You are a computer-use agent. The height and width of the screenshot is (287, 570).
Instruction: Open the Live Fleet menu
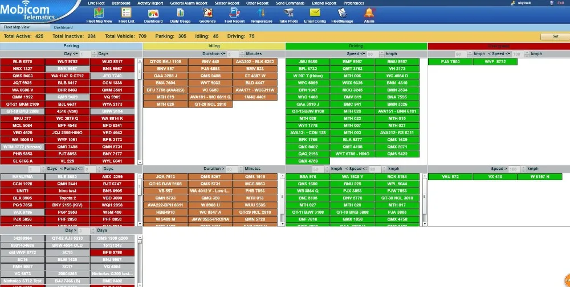pyautogui.click(x=96, y=3)
